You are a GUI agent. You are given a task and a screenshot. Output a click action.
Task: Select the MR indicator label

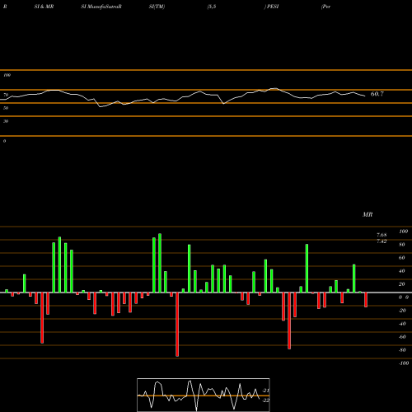(x=368, y=214)
